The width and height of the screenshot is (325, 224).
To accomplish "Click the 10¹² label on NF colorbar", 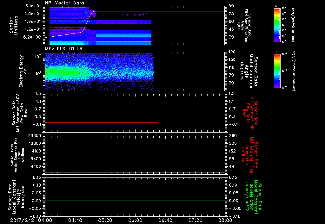I will 284,8.
